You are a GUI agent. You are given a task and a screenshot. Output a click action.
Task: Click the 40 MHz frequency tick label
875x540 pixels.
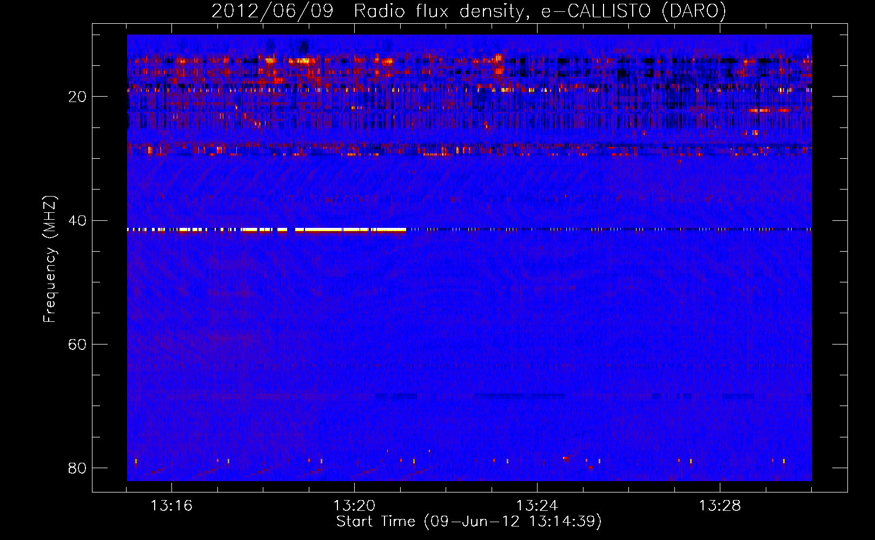click(77, 220)
